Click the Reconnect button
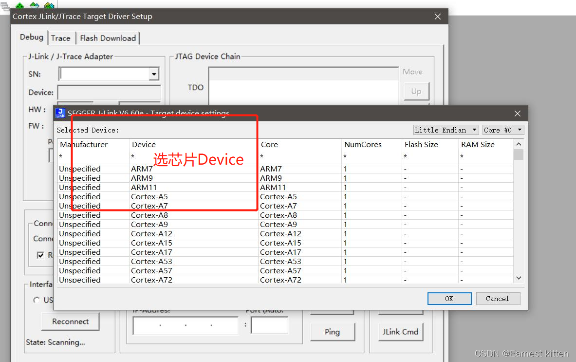This screenshot has width=576, height=362. coord(70,322)
